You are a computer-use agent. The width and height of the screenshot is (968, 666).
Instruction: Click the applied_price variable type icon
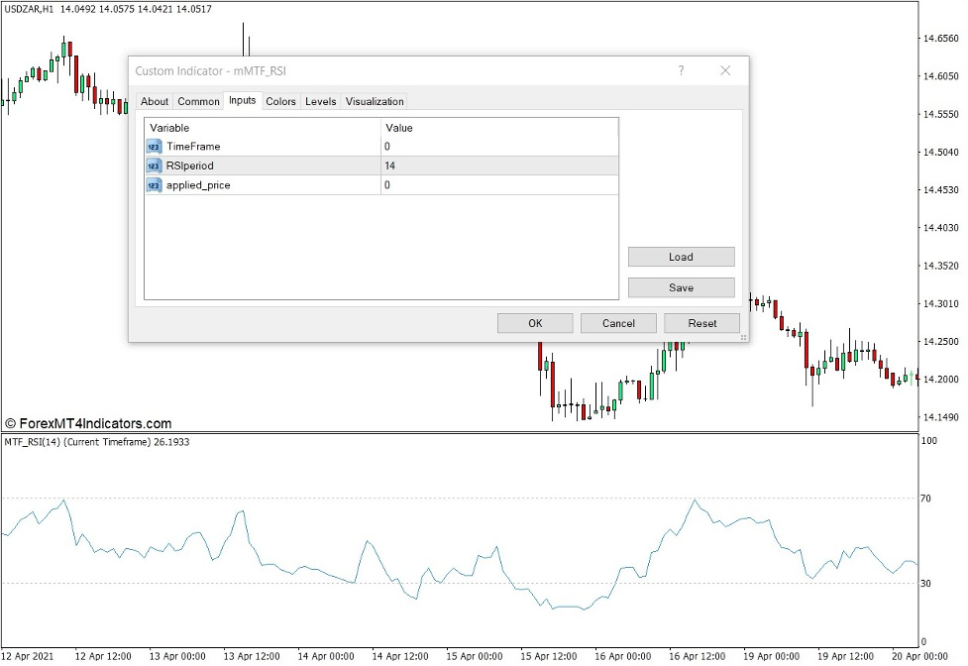154,185
